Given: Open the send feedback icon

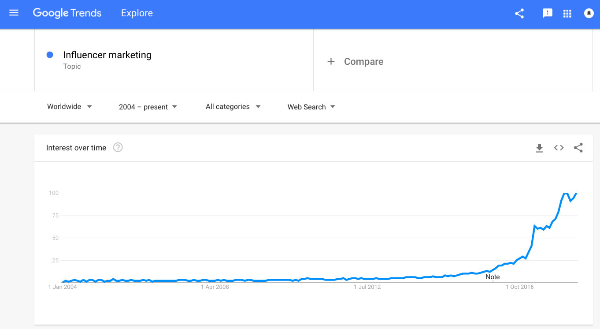Looking at the screenshot, I should coord(547,13).
